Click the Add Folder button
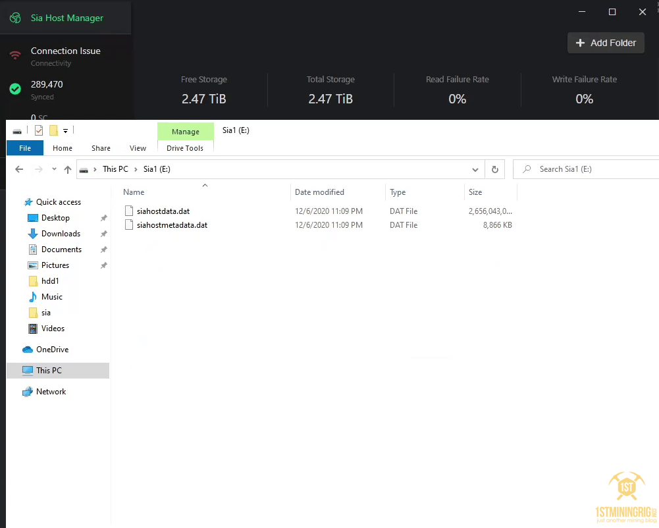The height and width of the screenshot is (528, 659). point(606,43)
